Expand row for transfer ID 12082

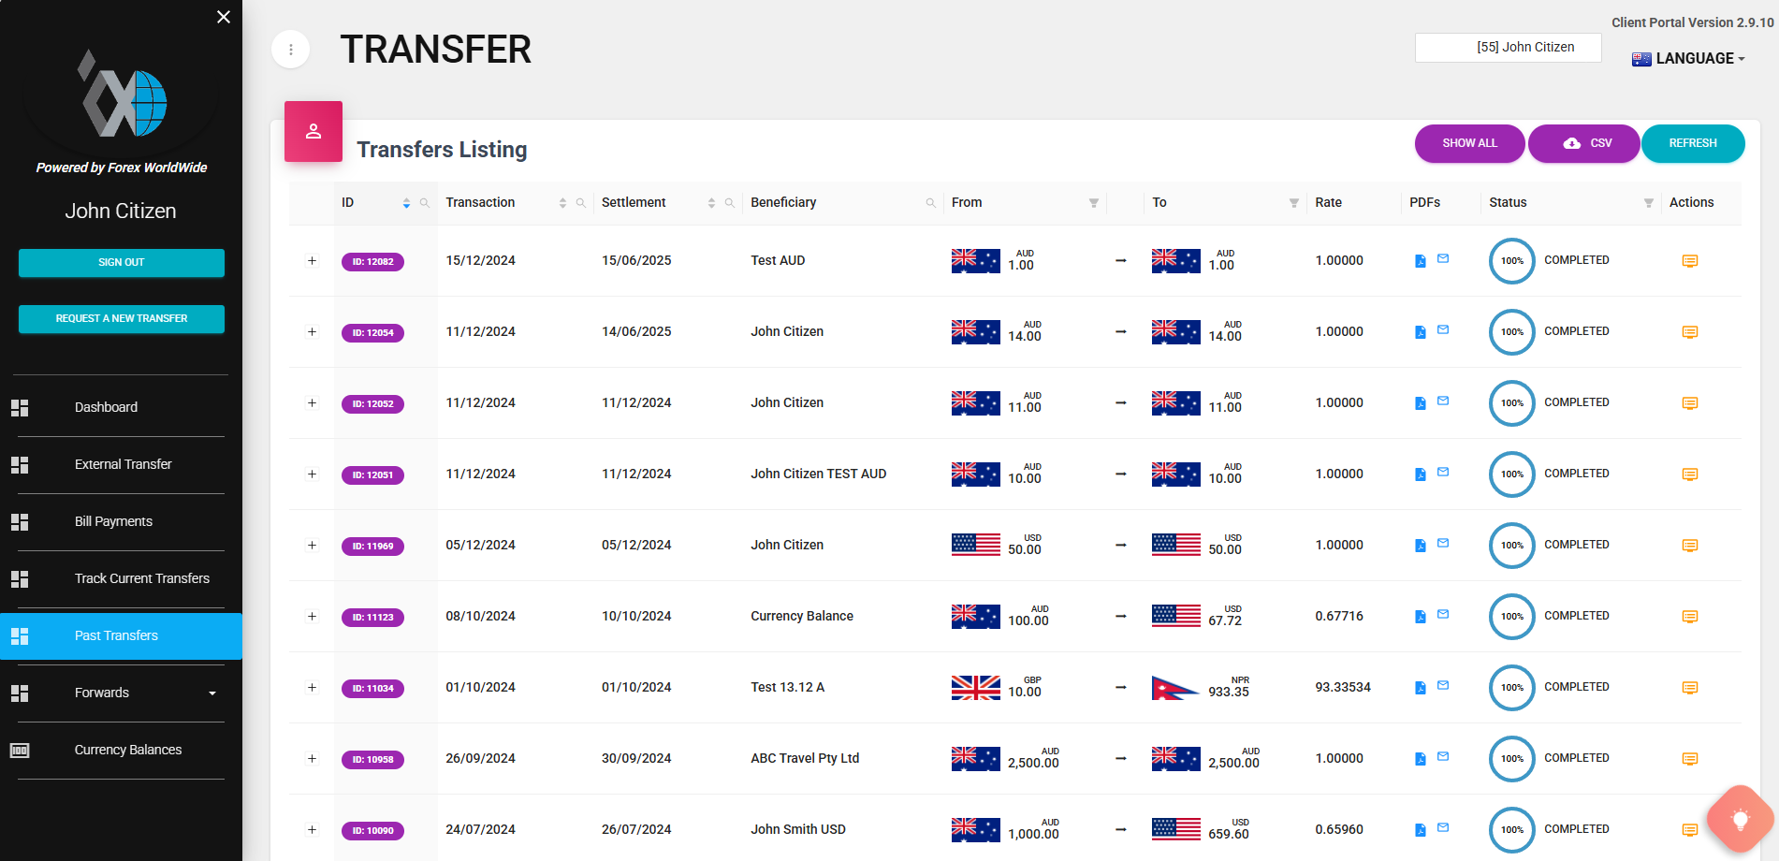pos(312,261)
